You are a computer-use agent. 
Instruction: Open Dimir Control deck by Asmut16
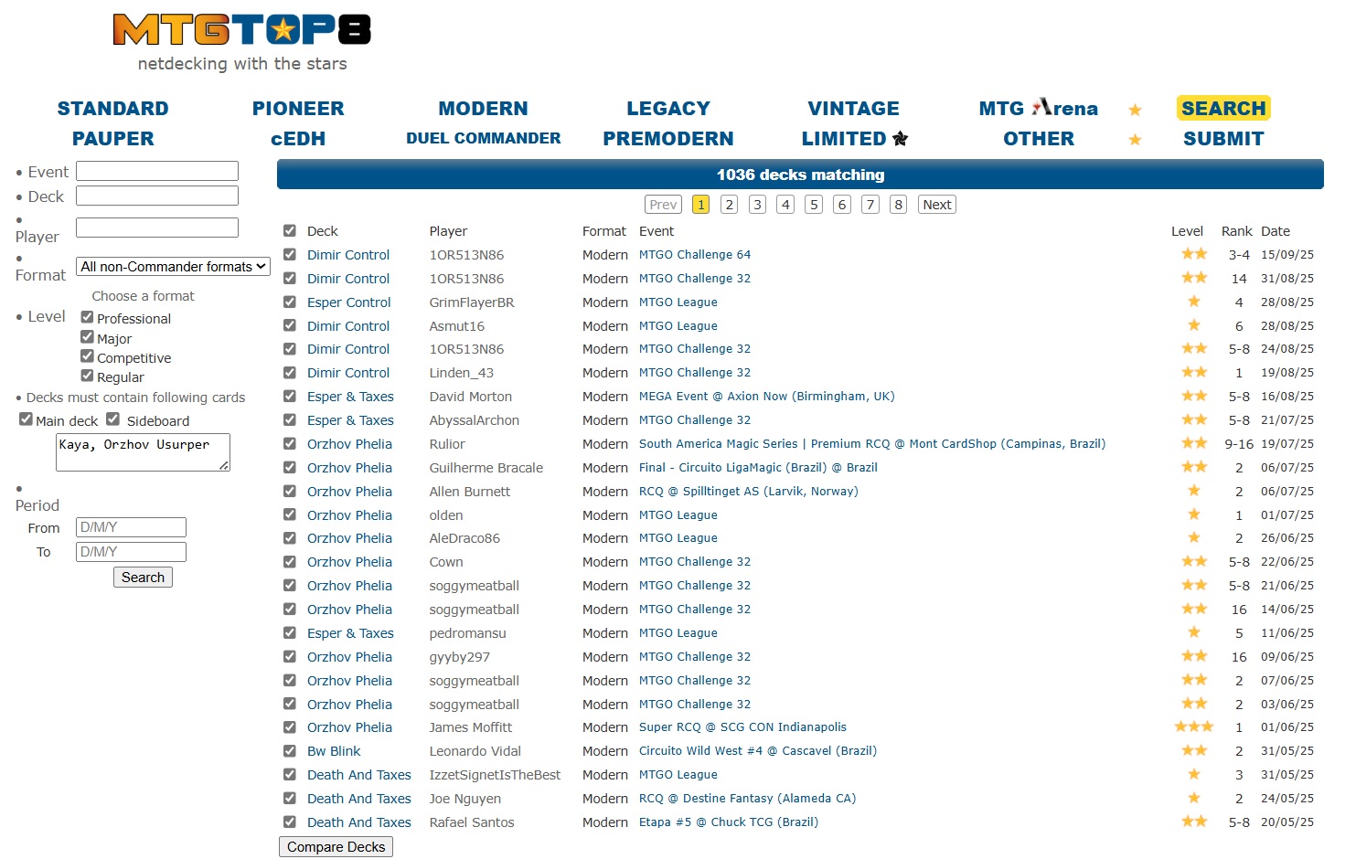click(348, 326)
